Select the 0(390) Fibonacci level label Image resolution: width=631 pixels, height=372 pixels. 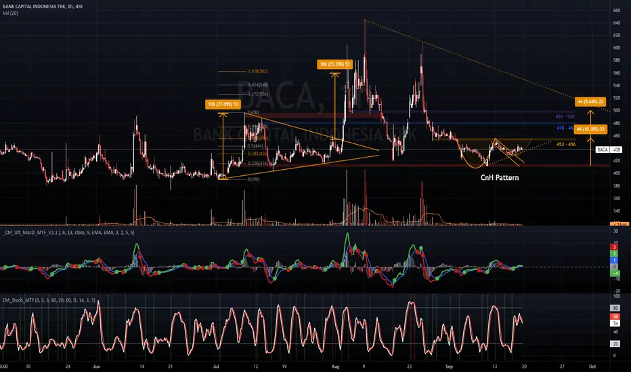point(253,179)
